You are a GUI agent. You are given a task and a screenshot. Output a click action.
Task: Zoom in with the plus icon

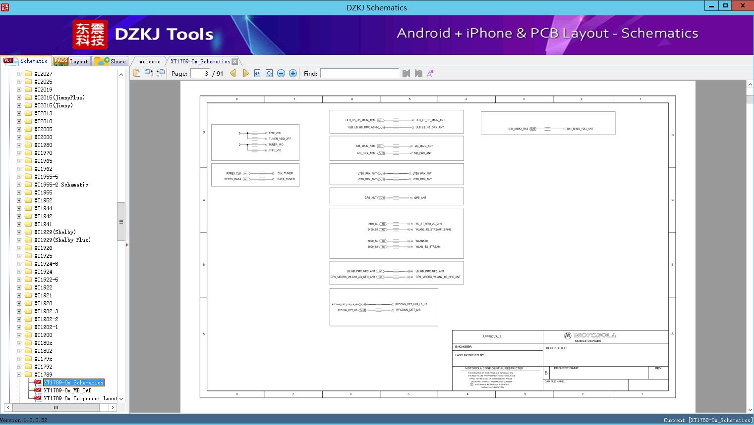tap(293, 73)
